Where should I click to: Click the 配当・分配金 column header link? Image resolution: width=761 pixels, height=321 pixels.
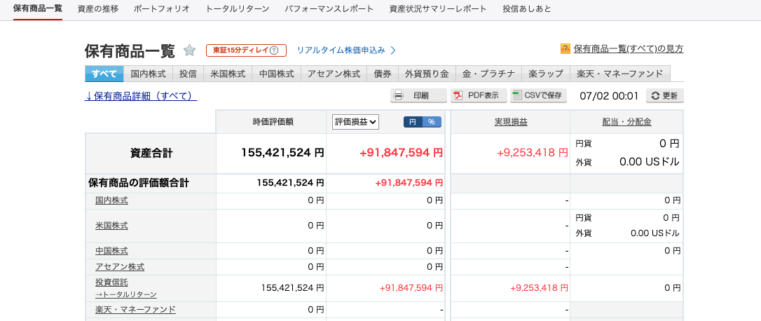626,122
